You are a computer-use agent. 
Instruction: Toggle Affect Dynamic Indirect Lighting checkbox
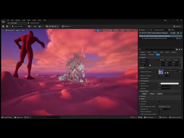coord(160,114)
